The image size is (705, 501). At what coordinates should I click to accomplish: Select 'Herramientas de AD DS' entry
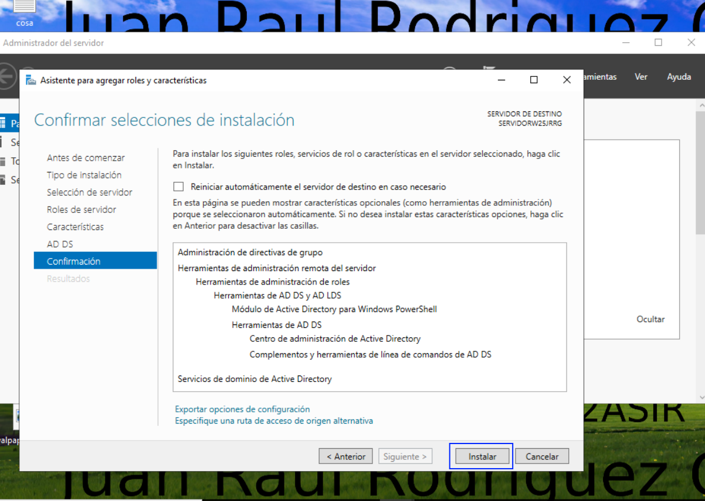coord(276,325)
